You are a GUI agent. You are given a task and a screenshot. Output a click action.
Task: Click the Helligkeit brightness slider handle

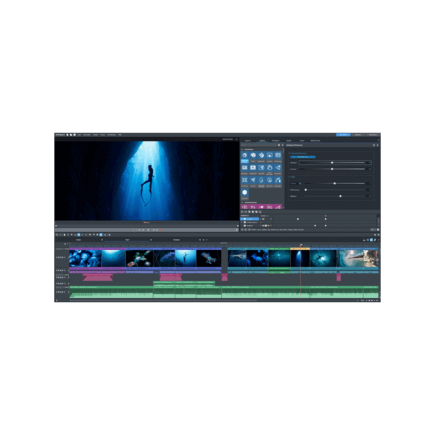tap(332, 162)
